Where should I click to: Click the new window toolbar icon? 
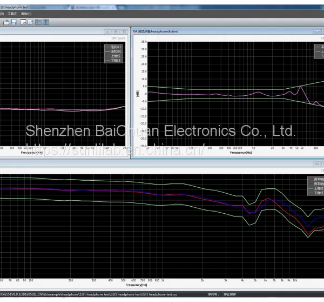pos(23,22)
